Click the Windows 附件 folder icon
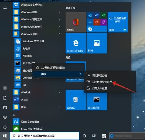Viewport: 145px width, 140px height. tap(16, 12)
